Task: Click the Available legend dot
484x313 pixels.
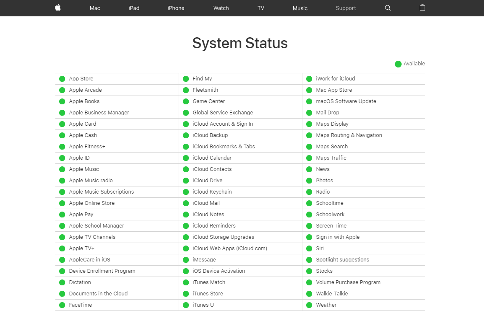Action: click(398, 64)
